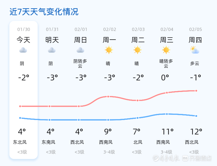Select the 明天 day label
Viewport: 217px width, 166px height.
pyautogui.click(x=52, y=40)
